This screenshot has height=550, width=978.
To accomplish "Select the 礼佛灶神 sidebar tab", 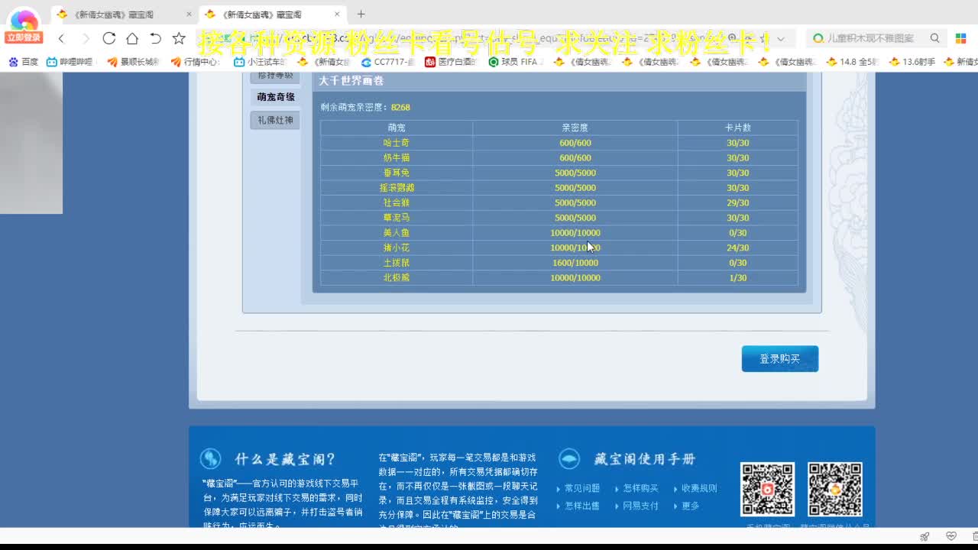I will pyautogui.click(x=274, y=120).
